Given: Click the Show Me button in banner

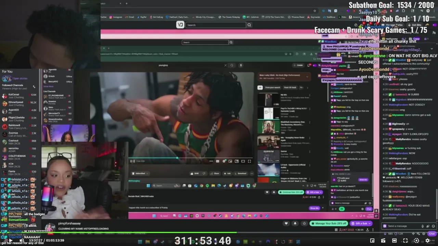Looking at the screenshot, I should (314, 208).
